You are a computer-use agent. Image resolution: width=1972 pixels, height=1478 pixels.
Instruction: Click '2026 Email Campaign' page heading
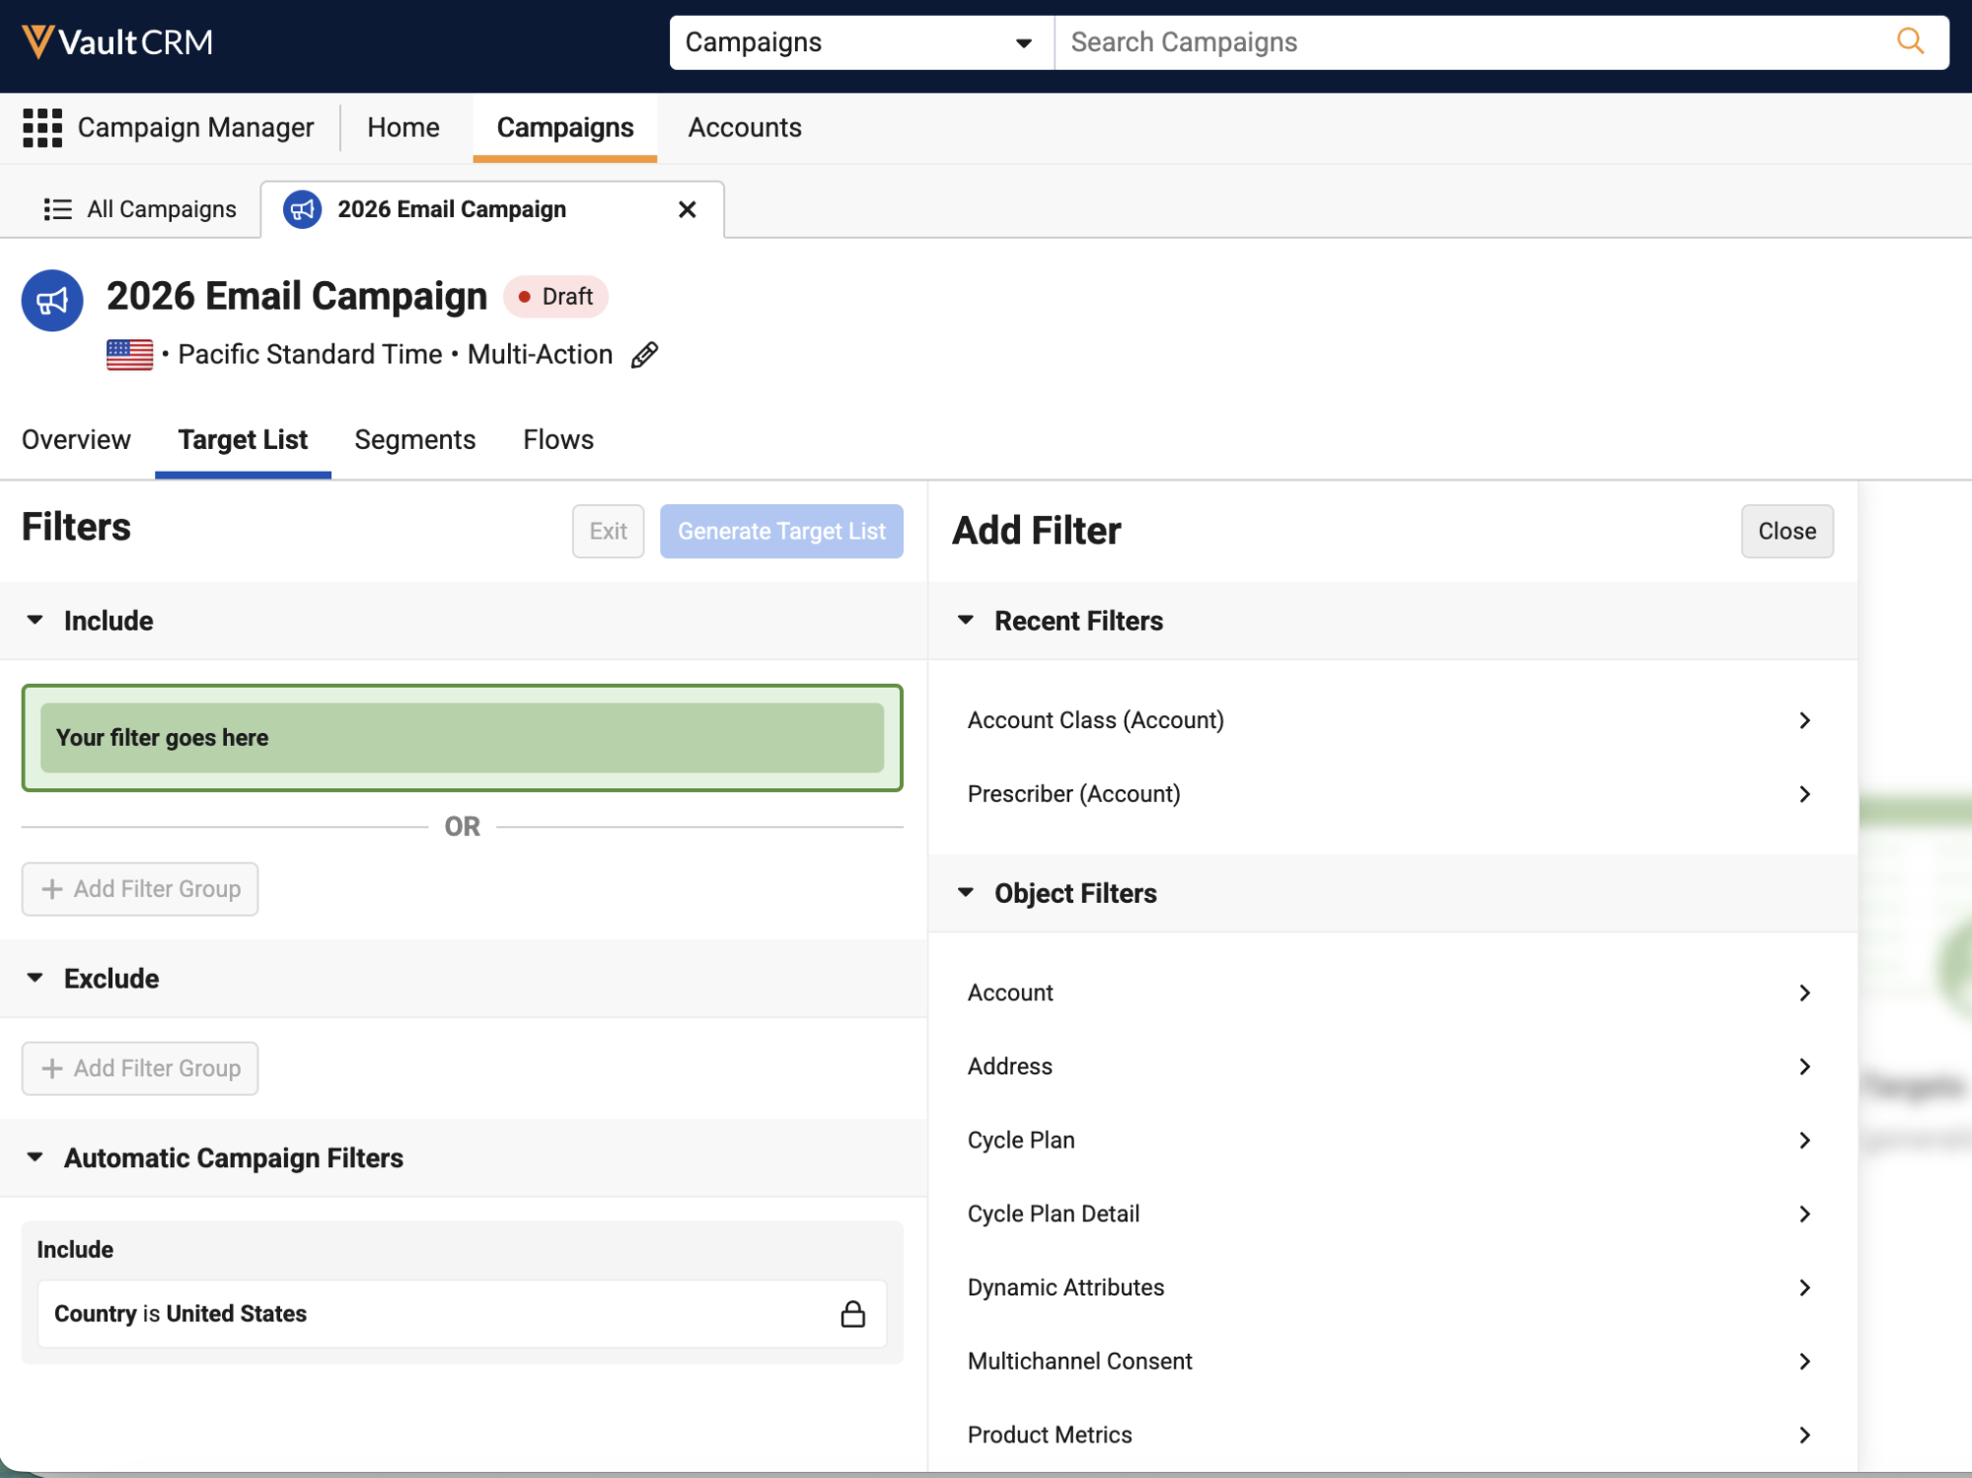297,296
